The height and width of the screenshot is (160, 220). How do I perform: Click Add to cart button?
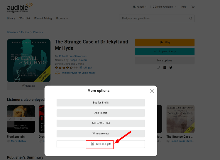coord(101,113)
